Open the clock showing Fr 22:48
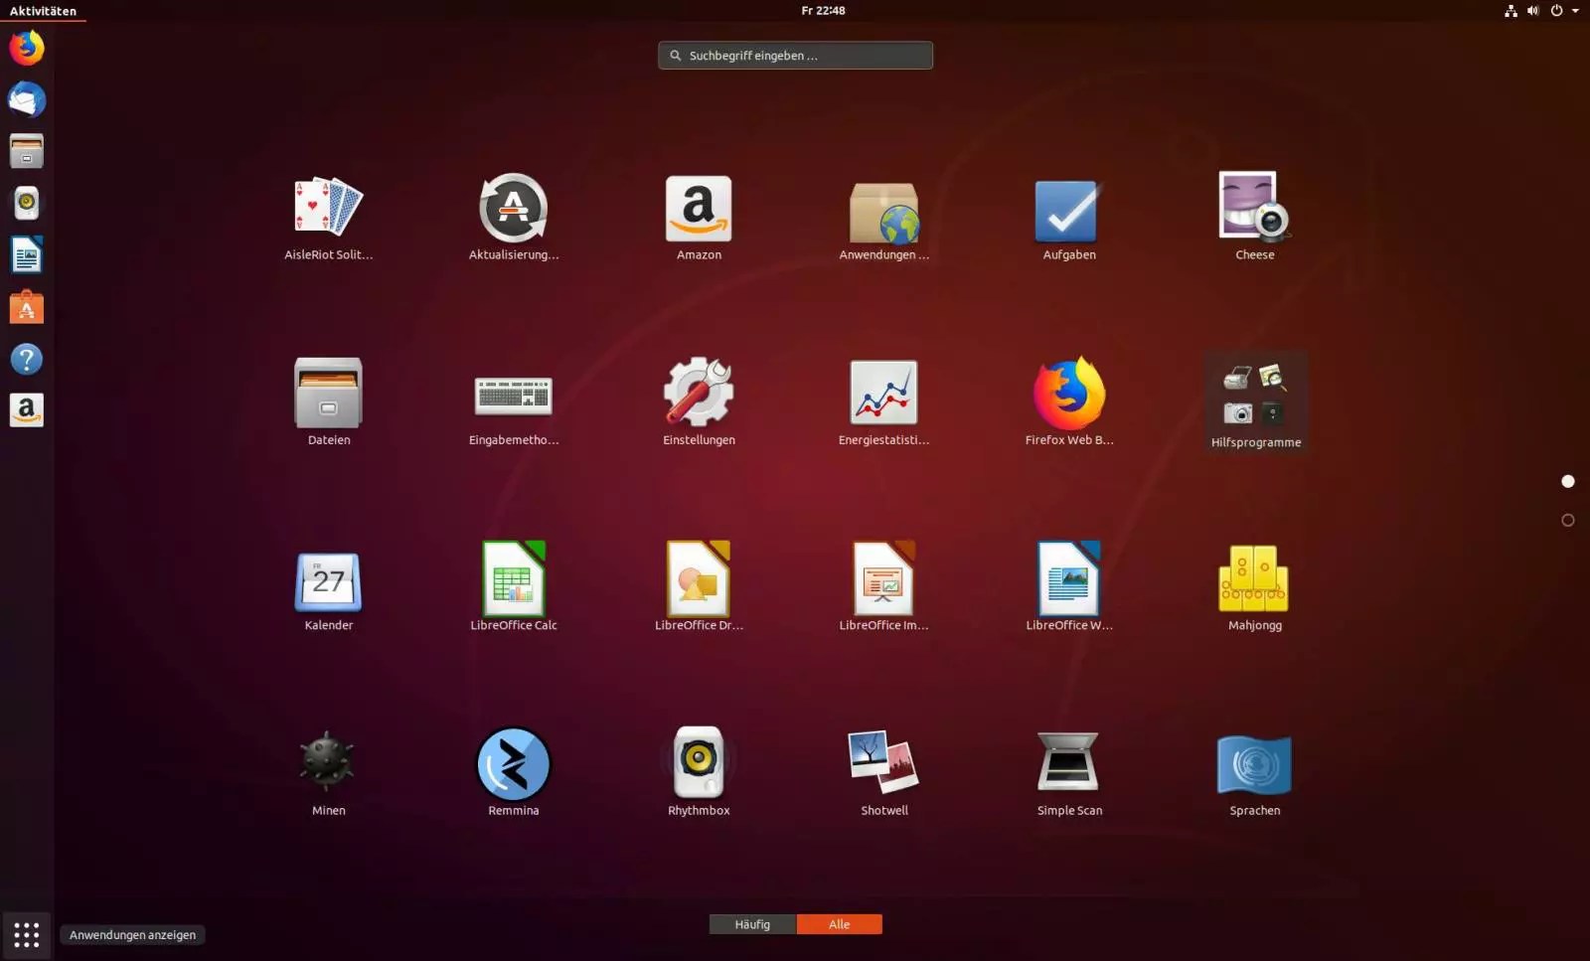 pyautogui.click(x=823, y=11)
